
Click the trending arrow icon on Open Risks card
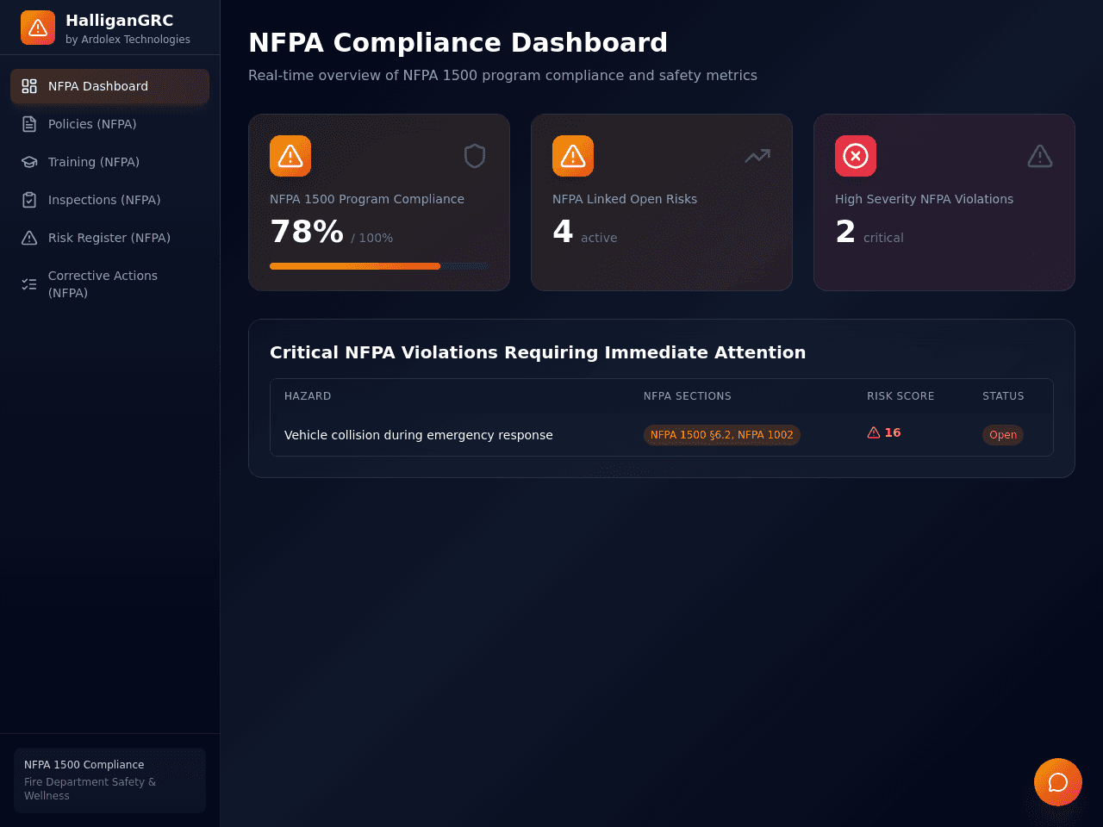click(x=757, y=156)
